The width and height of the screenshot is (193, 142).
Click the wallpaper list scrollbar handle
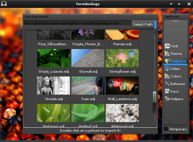point(154,103)
